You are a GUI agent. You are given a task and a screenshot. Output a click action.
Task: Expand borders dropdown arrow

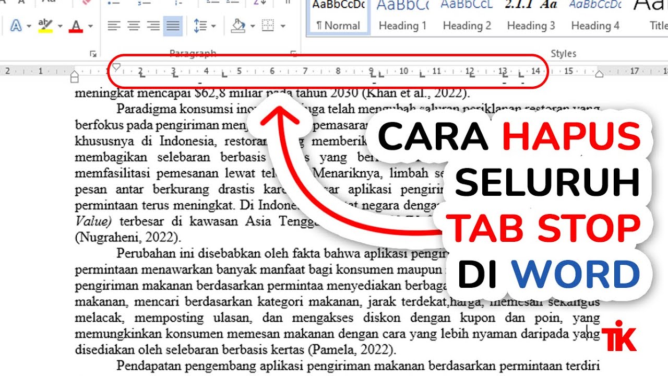pyautogui.click(x=283, y=26)
